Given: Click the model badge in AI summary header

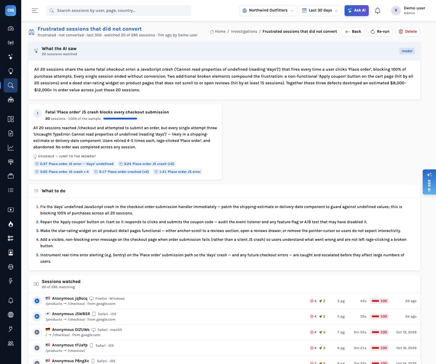Looking at the screenshot, I should pyautogui.click(x=407, y=51).
